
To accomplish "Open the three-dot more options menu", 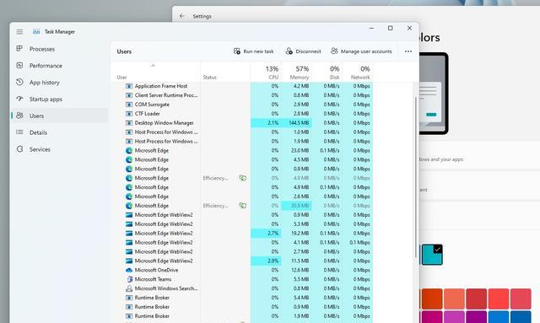I will 408,51.
